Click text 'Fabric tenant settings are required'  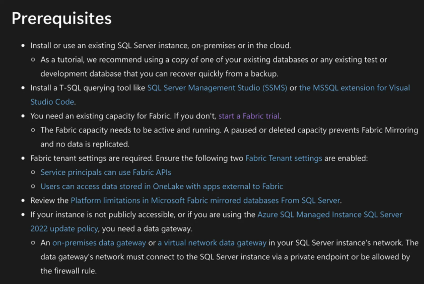(x=91, y=158)
